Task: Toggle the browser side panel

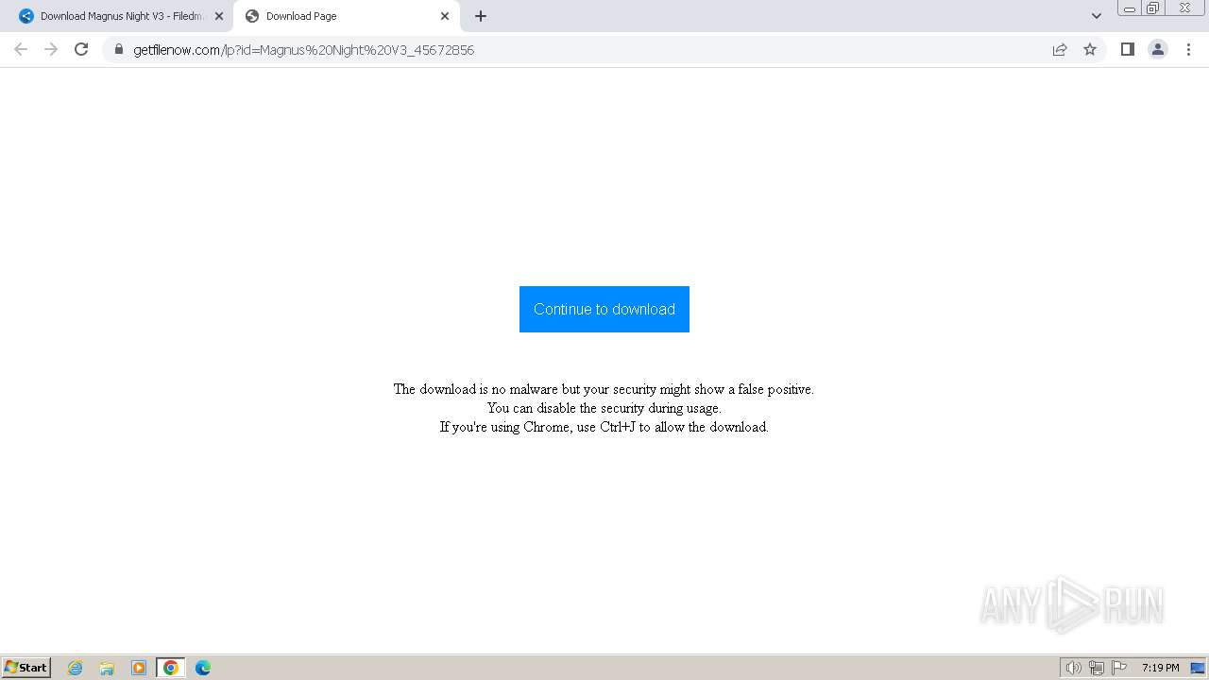Action: 1127,49
